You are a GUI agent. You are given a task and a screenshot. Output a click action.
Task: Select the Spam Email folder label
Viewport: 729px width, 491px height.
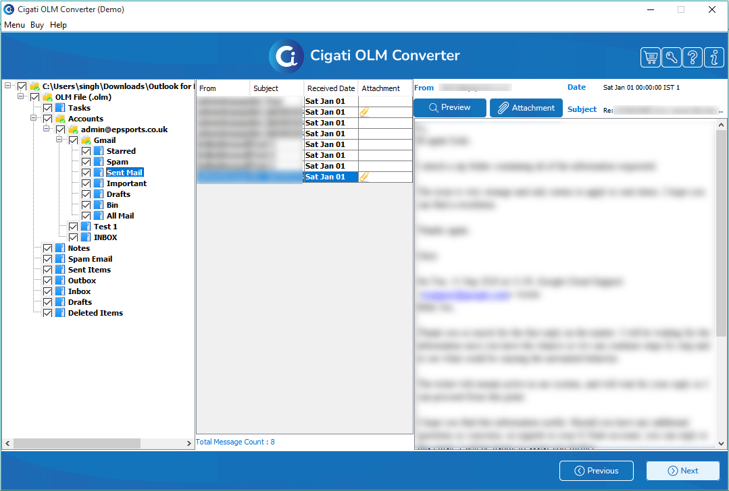pyautogui.click(x=90, y=259)
